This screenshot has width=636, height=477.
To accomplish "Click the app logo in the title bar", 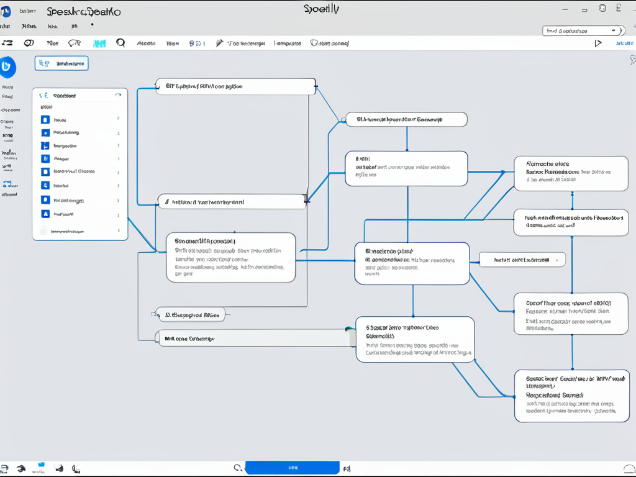I will (x=6, y=11).
